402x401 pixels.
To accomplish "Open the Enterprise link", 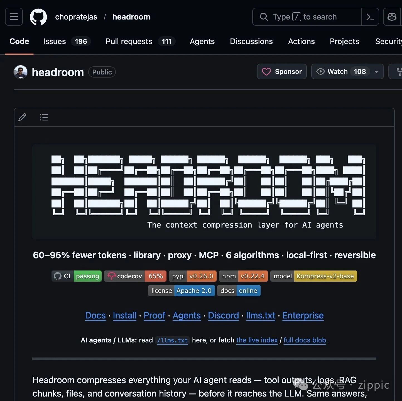I will [303, 315].
